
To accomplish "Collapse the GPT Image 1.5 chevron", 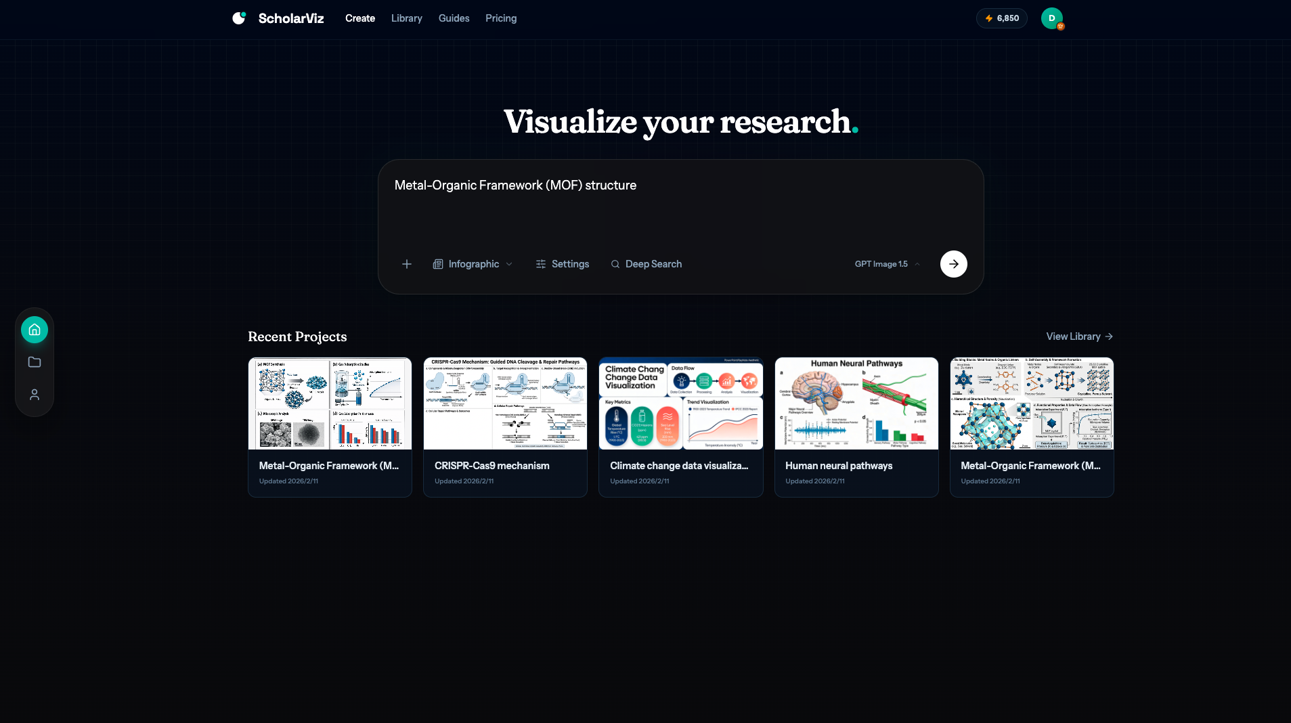I will [x=917, y=264].
